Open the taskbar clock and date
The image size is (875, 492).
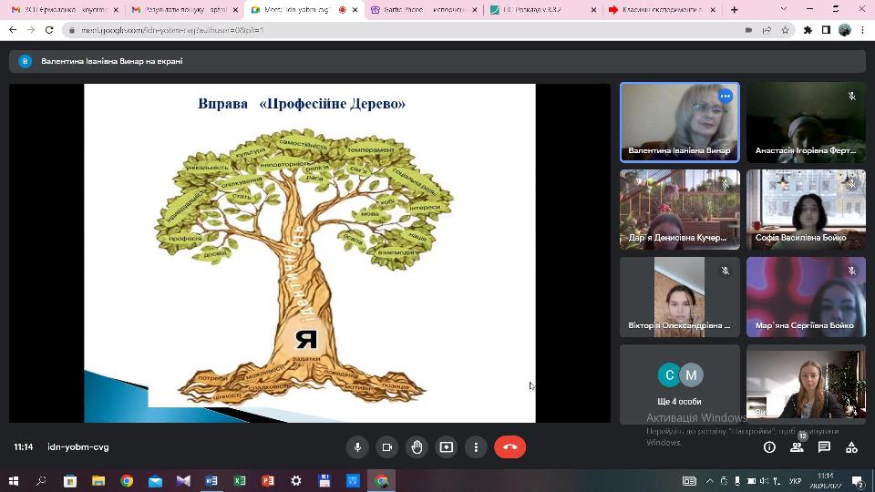(x=826, y=481)
